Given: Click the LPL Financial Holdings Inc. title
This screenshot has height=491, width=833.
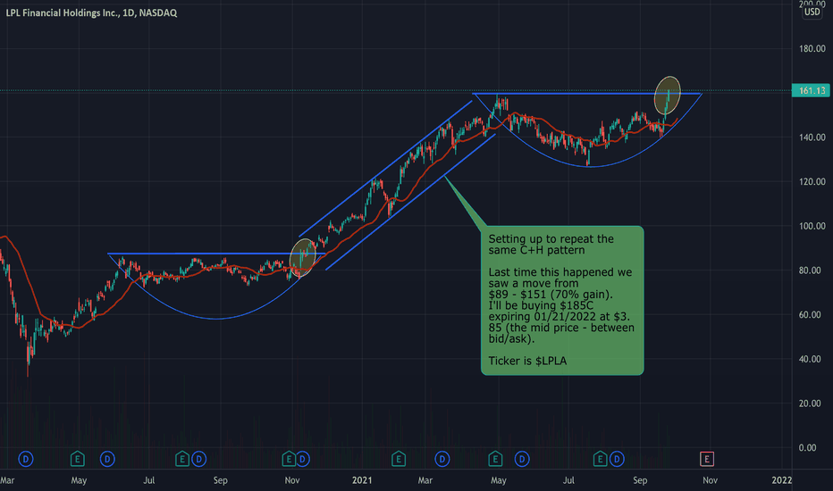Looking at the screenshot, I should coord(91,12).
